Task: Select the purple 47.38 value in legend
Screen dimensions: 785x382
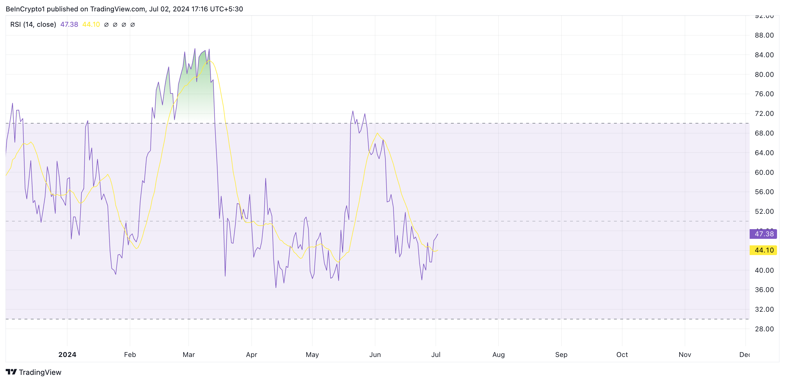Action: pyautogui.click(x=69, y=24)
